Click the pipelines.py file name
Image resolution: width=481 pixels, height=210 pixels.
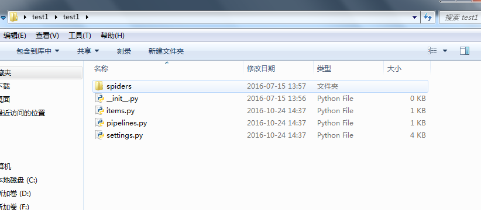[127, 123]
